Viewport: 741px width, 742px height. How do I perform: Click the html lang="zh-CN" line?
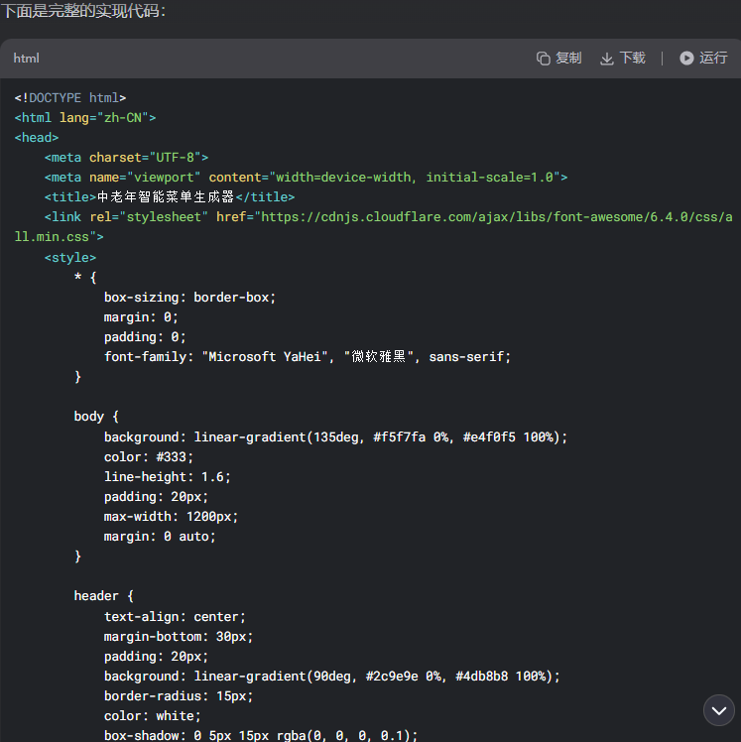click(x=85, y=118)
